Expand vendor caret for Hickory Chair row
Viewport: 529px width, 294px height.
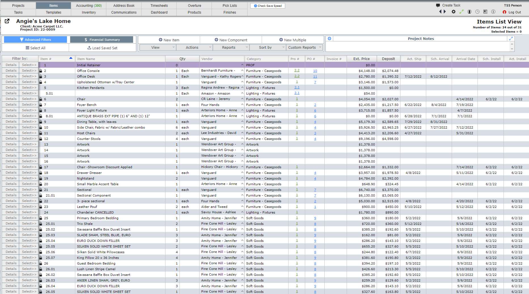242,167
